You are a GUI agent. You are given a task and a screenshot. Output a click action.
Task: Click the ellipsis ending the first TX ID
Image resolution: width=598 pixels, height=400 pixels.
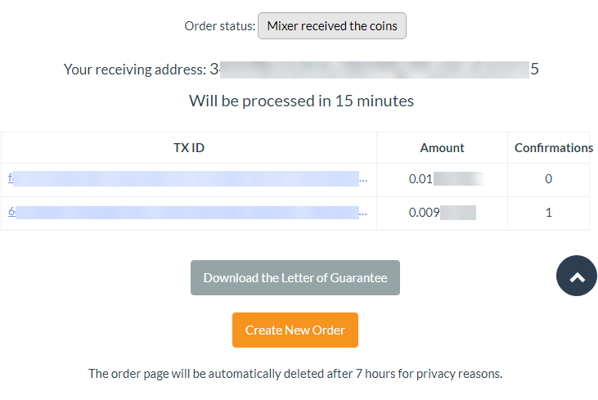(363, 179)
